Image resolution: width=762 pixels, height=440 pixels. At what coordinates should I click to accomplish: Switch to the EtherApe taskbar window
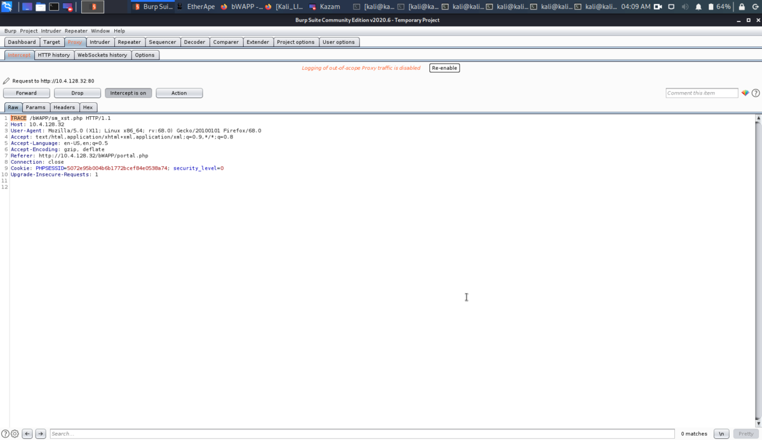[196, 7]
